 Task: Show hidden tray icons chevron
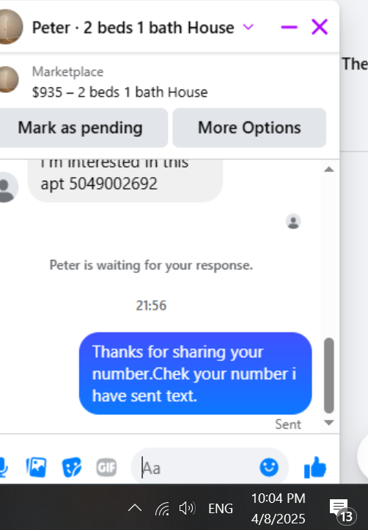click(x=135, y=508)
